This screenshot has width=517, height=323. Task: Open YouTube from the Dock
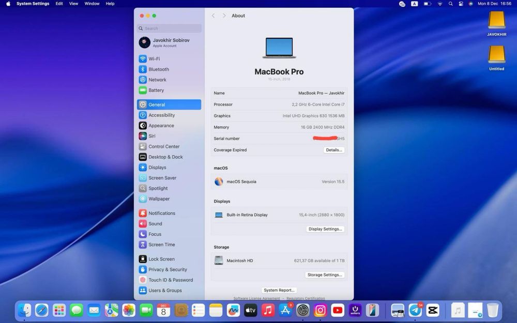pyautogui.click(x=338, y=310)
